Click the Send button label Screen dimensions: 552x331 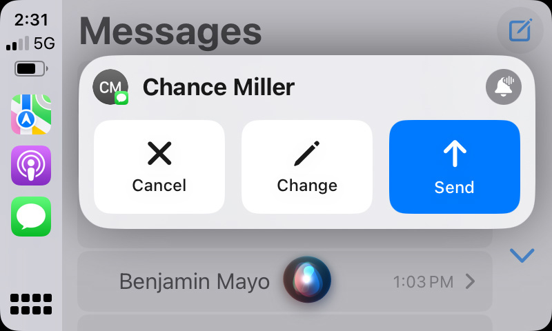click(454, 187)
